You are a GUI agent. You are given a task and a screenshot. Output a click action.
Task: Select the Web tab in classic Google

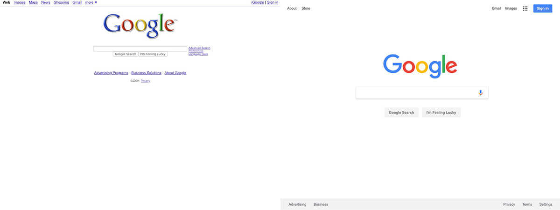(7, 2)
